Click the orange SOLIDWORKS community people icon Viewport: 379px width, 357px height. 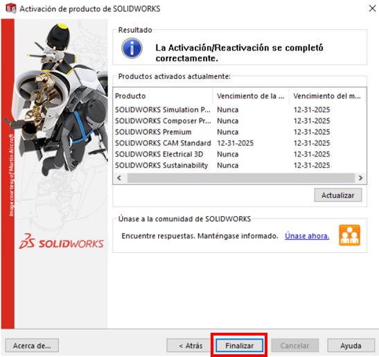pyautogui.click(x=349, y=235)
